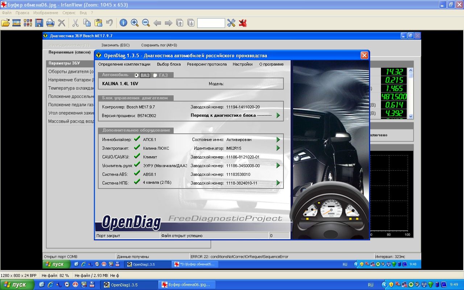Zoom out with the minus magnifier
The width and height of the screenshot is (464, 290).
[146, 23]
